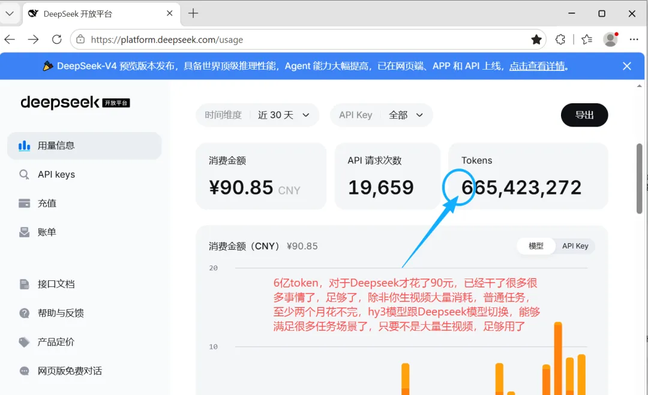The image size is (648, 395).
Task: Click the 导出 export button
Action: [584, 115]
